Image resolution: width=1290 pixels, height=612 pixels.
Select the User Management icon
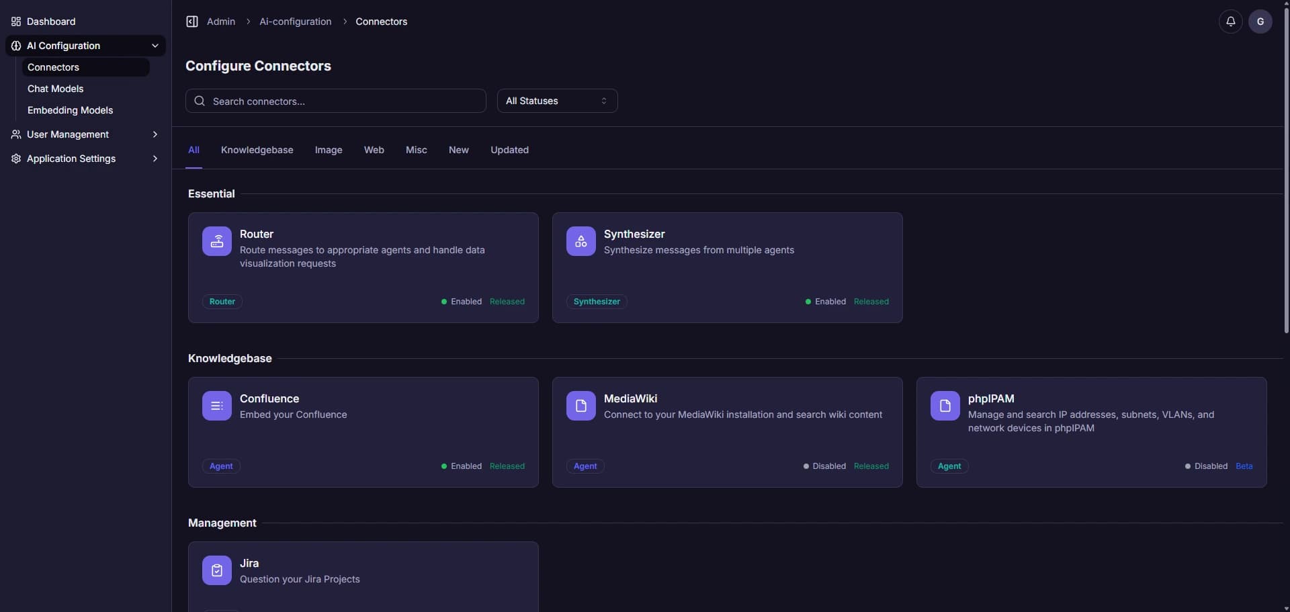pos(15,134)
